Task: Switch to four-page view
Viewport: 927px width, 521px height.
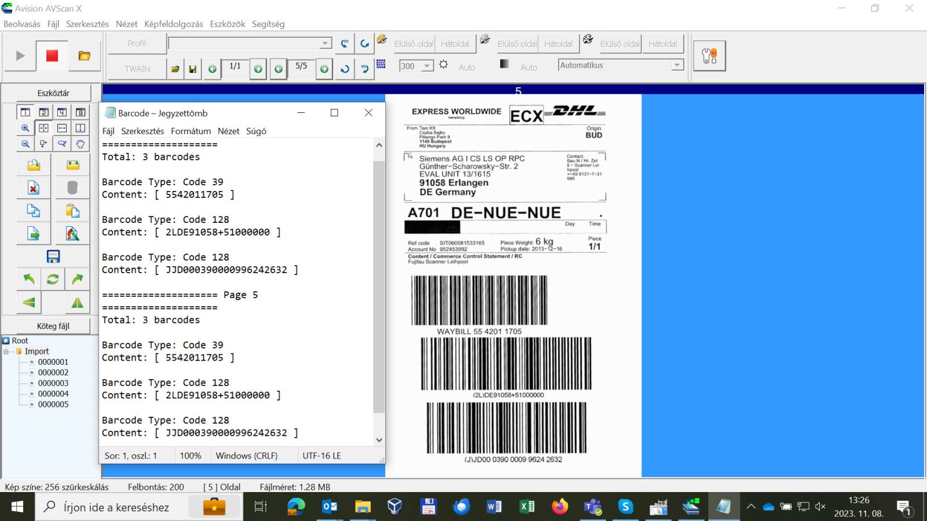Action: coord(62,112)
